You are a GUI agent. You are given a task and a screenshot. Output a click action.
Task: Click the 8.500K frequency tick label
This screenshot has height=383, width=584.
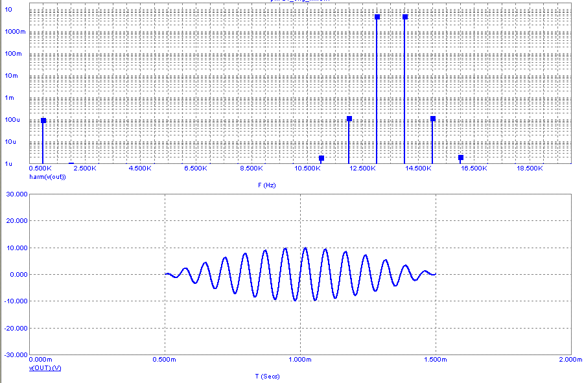pos(251,168)
